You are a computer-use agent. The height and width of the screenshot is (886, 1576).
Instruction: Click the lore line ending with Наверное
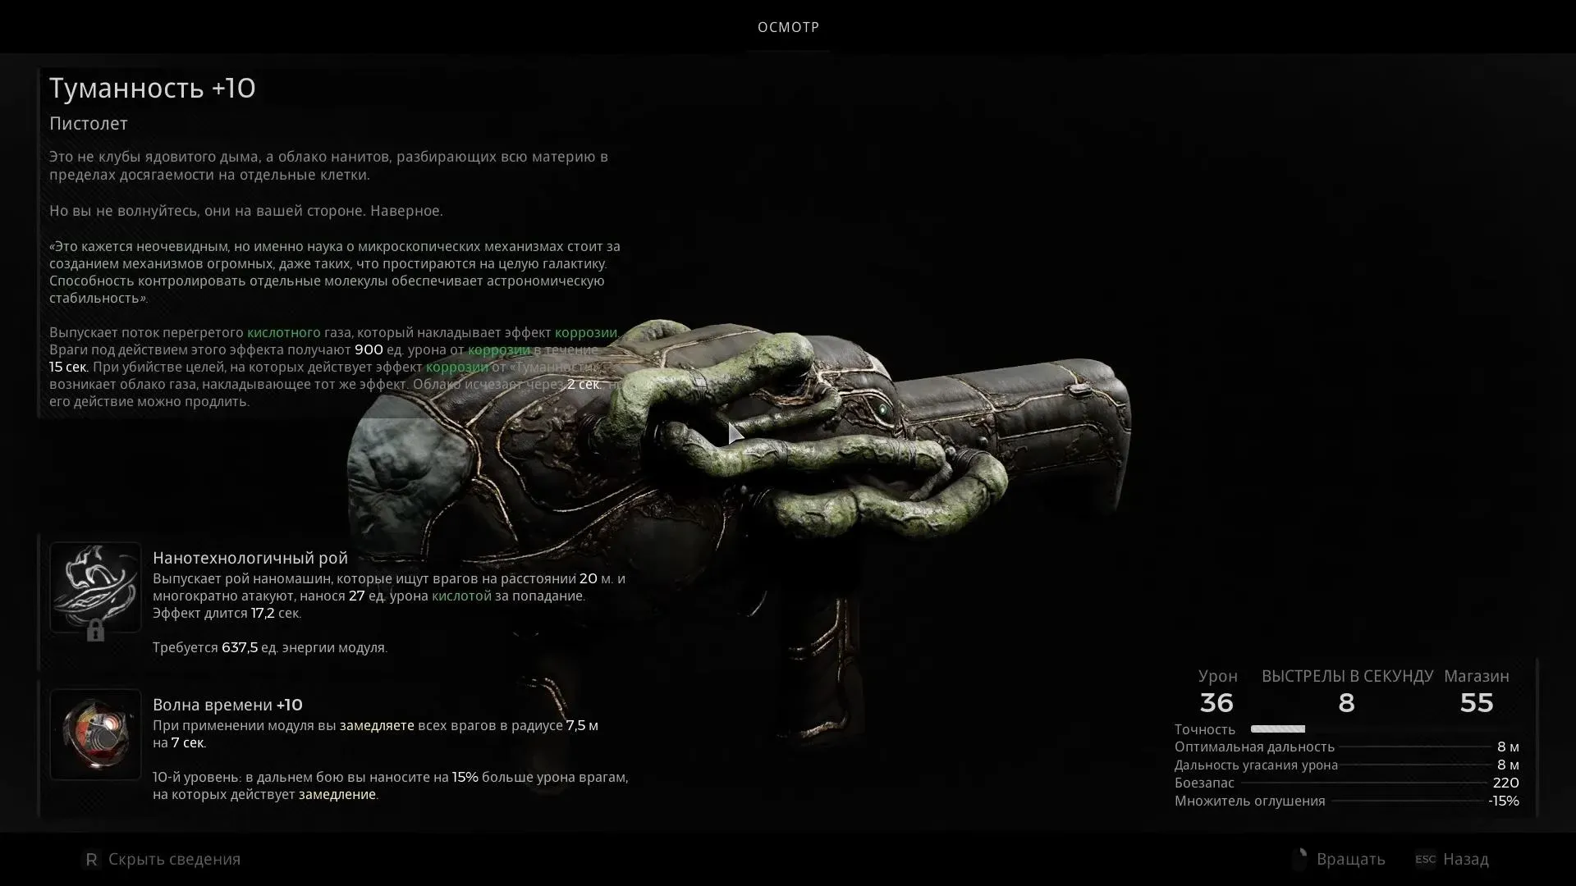click(x=246, y=211)
